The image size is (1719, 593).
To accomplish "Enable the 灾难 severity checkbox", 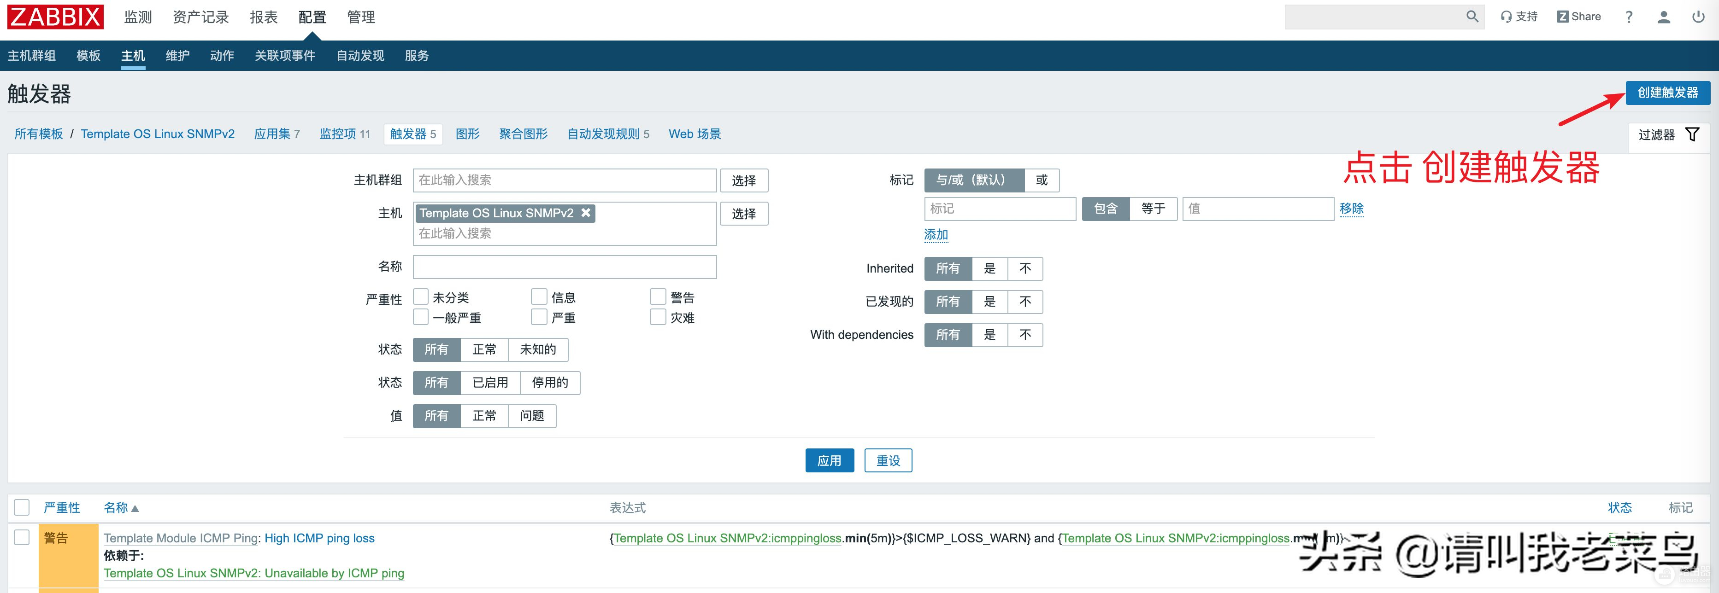I will [658, 317].
